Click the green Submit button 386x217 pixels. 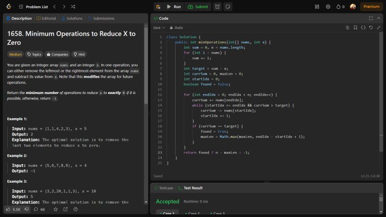[198, 7]
